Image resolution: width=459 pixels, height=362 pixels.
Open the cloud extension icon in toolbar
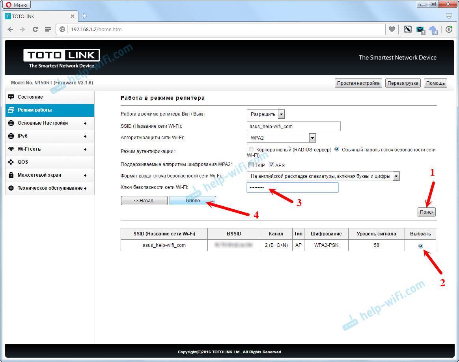pyautogui.click(x=433, y=30)
